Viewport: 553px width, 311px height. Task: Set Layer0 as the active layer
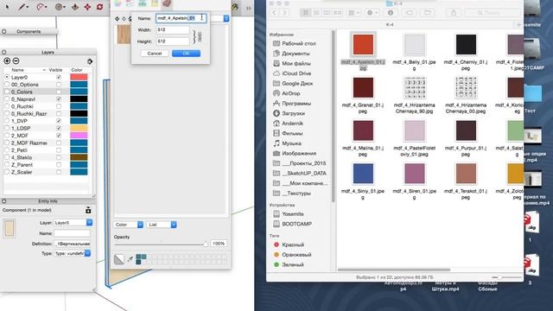tap(7, 77)
